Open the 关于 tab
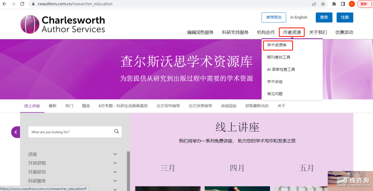The width and height of the screenshot is (373, 191). 281,106
